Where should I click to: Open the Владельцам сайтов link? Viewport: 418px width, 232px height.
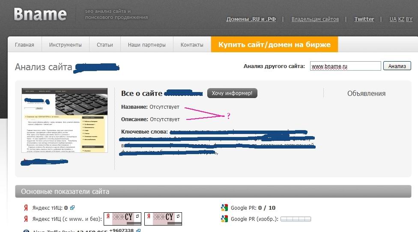pyautogui.click(x=315, y=19)
